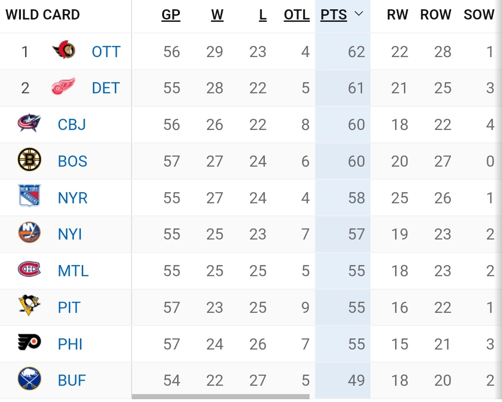Sort standings by GP column
The width and height of the screenshot is (502, 402).
171,15
